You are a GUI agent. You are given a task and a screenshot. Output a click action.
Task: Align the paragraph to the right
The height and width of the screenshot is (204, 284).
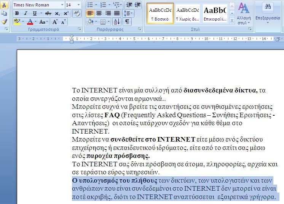[108, 13]
